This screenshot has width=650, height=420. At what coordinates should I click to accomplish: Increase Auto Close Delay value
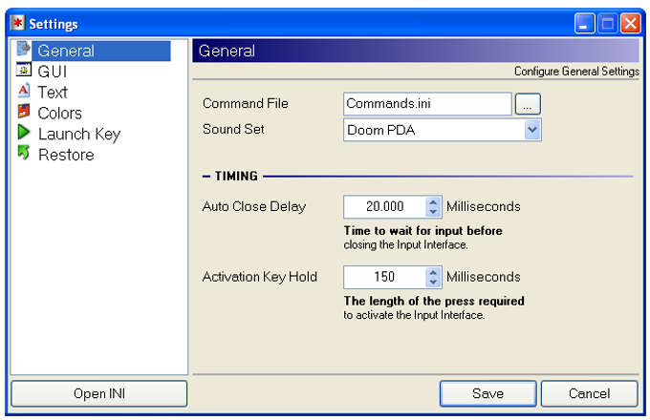(433, 202)
